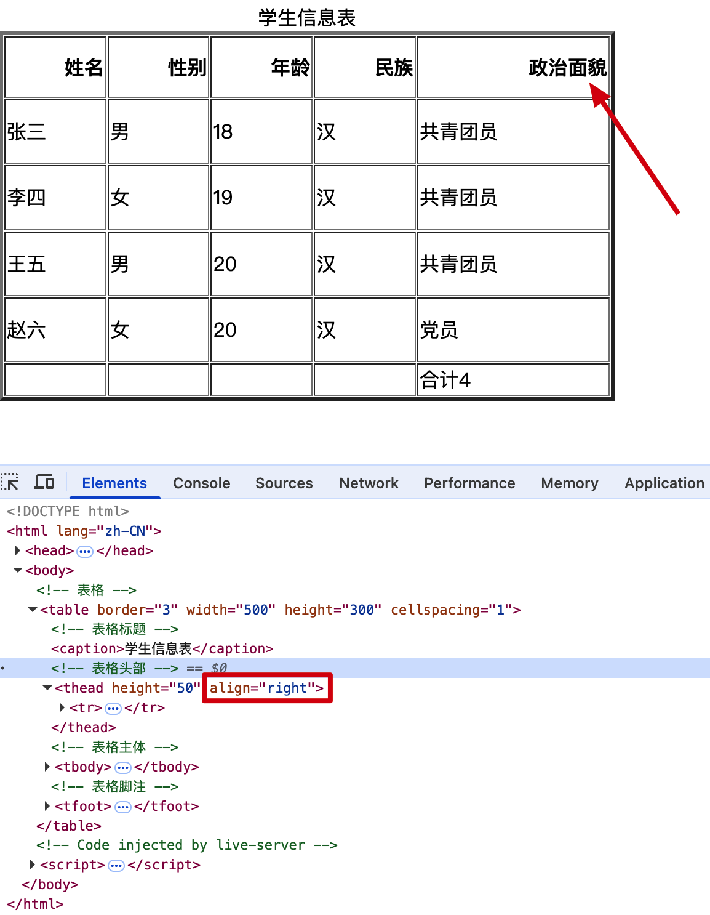The height and width of the screenshot is (915, 710).
Task: Click the 合计4 footer cell
Action: (513, 379)
